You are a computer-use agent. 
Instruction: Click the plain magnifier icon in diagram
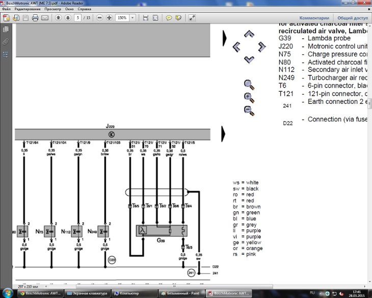pyautogui.click(x=249, y=85)
